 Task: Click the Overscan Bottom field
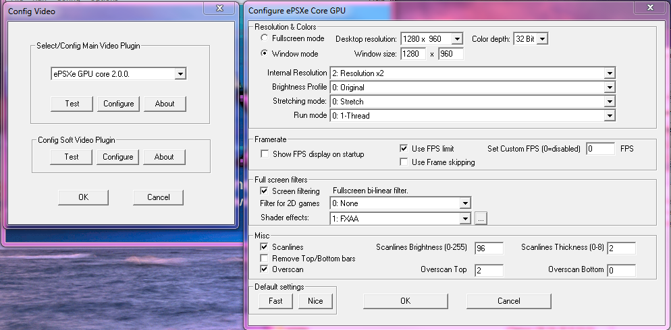click(621, 270)
